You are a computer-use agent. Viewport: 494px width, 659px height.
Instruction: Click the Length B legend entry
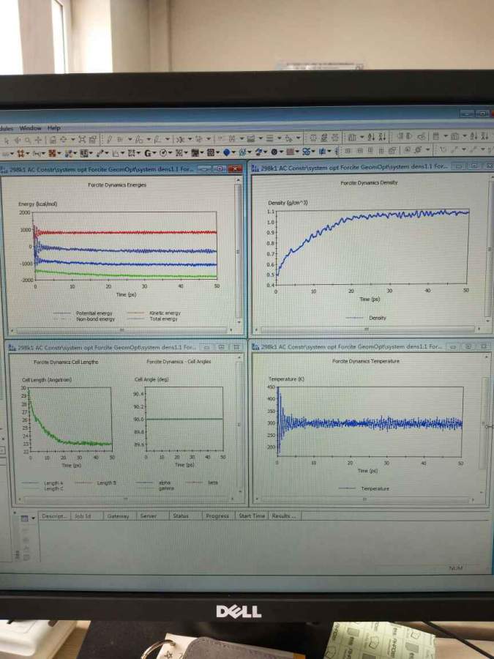point(96,483)
